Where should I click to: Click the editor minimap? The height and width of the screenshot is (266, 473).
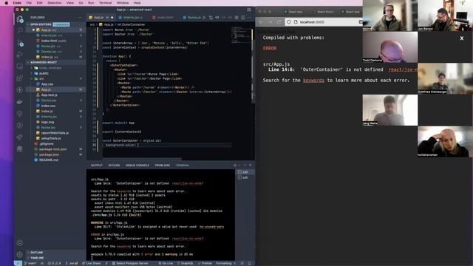[241, 35]
